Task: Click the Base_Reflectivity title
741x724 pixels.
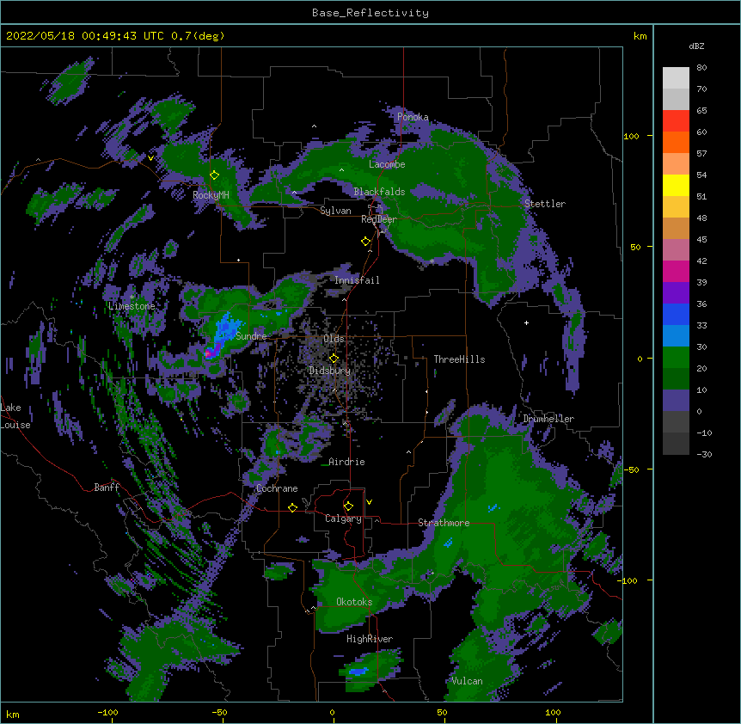Action: coord(370,13)
